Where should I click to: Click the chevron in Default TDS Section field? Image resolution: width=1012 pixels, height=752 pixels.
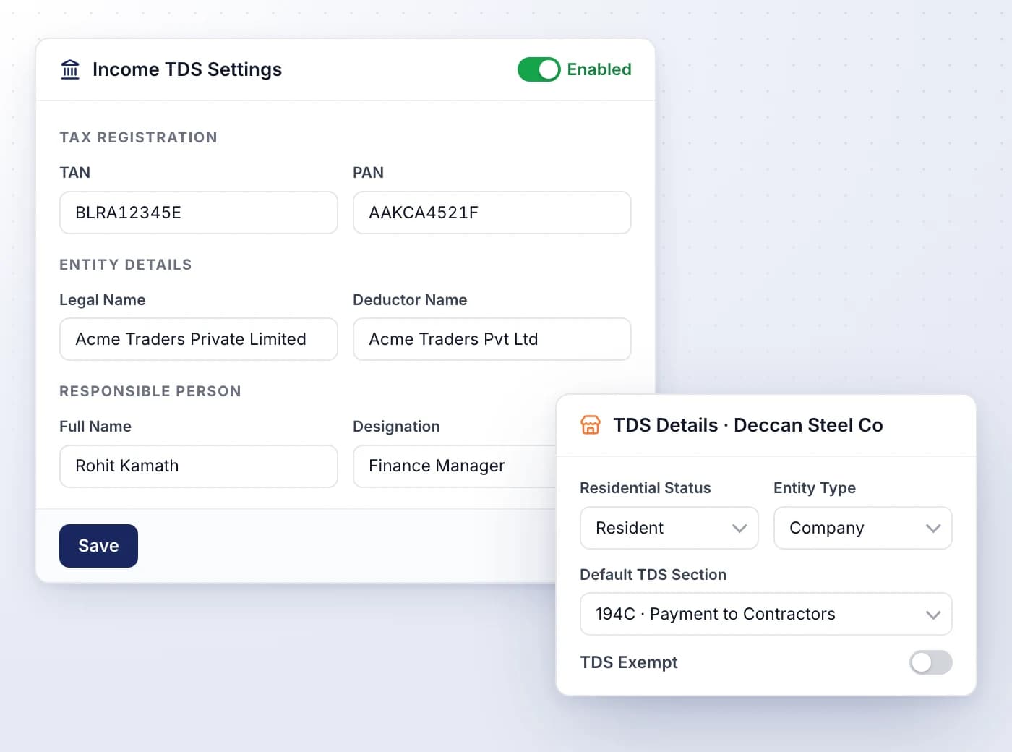[x=932, y=615]
